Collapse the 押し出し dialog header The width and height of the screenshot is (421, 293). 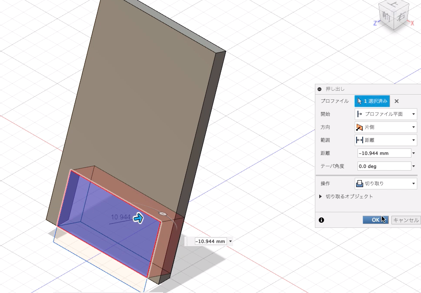(320, 89)
